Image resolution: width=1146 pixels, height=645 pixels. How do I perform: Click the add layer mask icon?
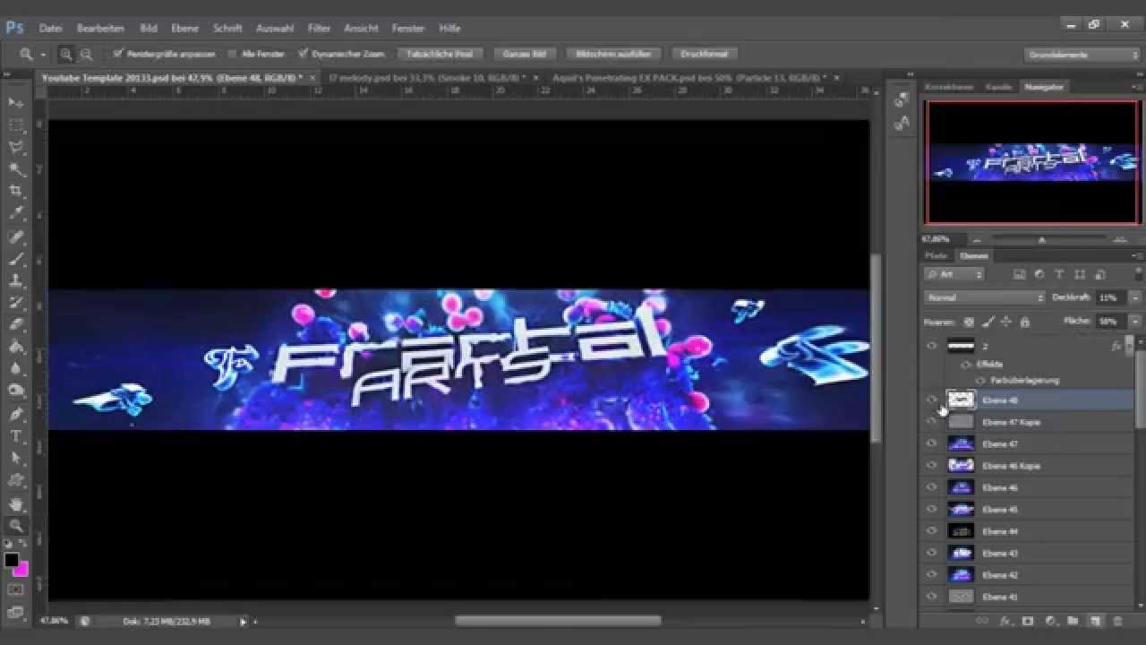pos(1027,620)
